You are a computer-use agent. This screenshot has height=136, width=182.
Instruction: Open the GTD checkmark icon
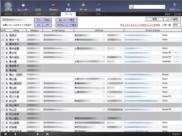(x=38, y=5)
